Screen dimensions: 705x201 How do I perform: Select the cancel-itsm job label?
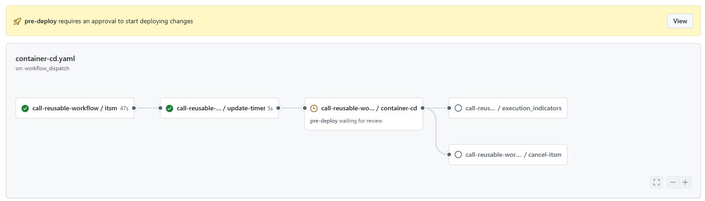[513, 155]
